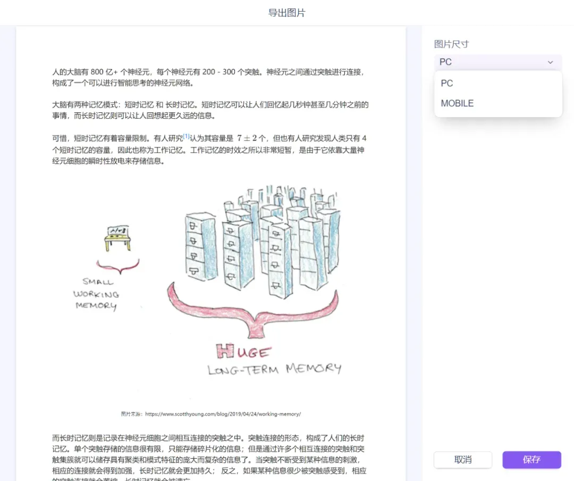Click the 导出图片 dialog title
This screenshot has height=481, width=574.
click(x=286, y=13)
